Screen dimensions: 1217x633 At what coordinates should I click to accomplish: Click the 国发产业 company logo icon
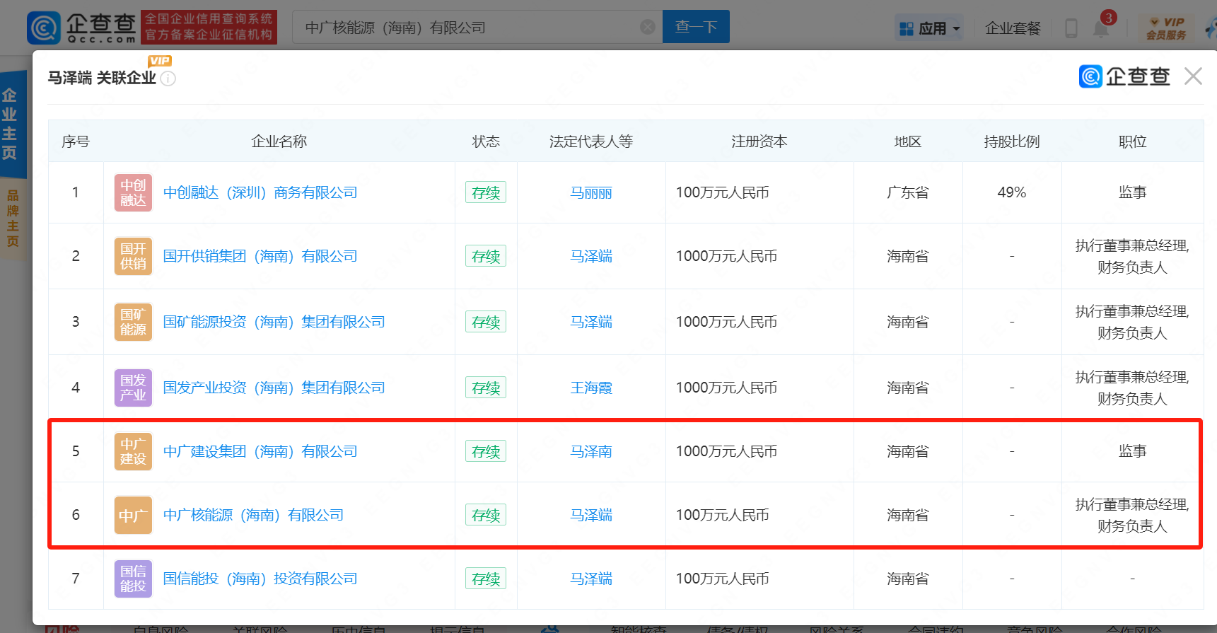point(133,388)
